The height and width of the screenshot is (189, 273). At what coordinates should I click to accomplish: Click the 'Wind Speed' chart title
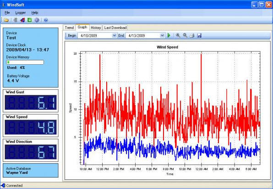pos(167,47)
